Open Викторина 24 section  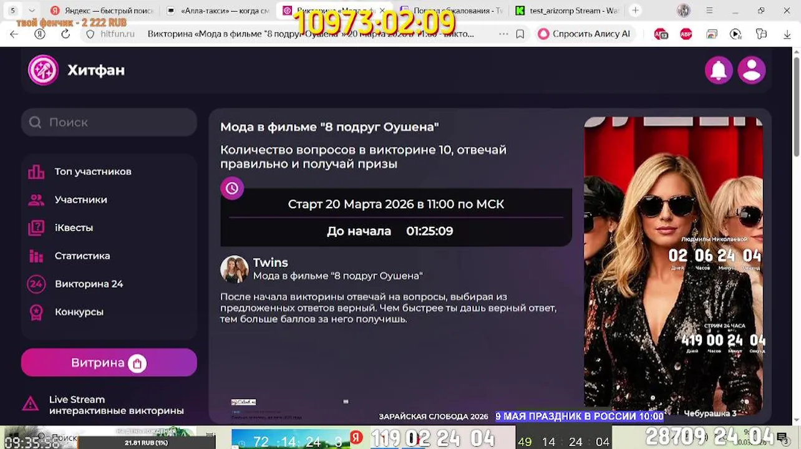89,284
